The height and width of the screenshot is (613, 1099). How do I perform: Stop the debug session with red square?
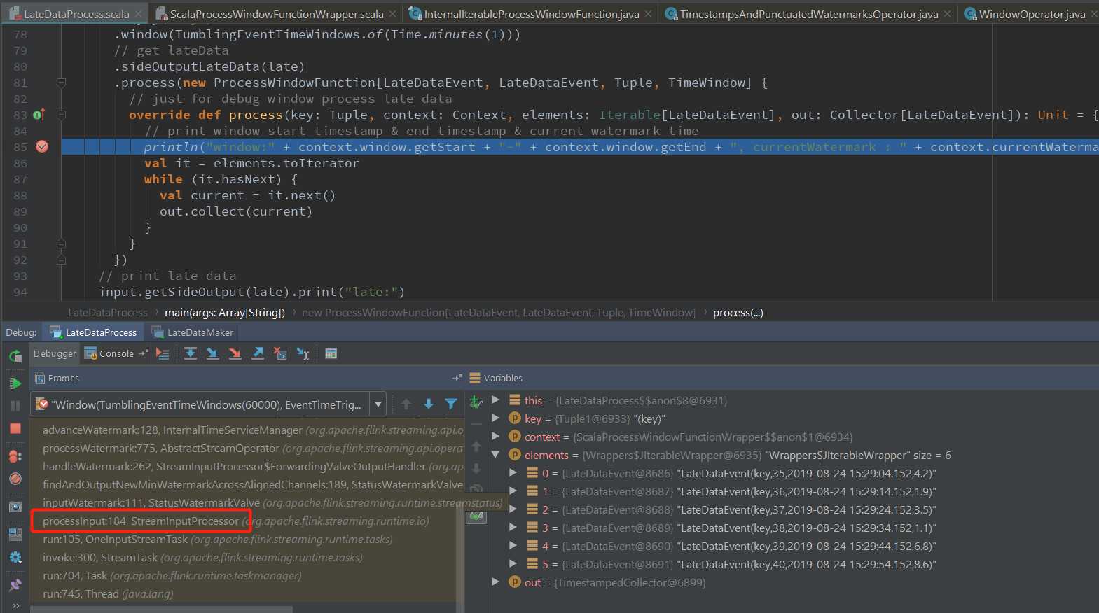15,428
